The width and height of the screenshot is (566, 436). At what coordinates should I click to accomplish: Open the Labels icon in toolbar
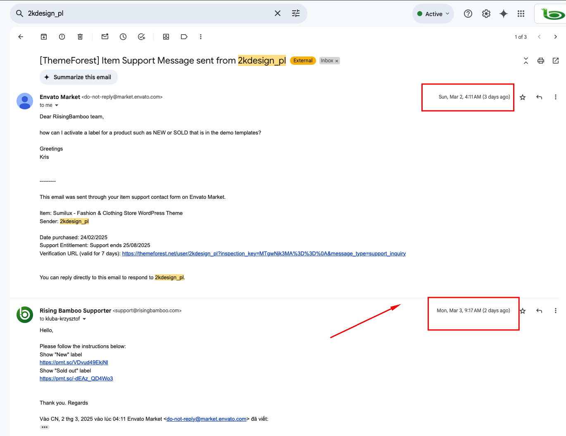[184, 37]
